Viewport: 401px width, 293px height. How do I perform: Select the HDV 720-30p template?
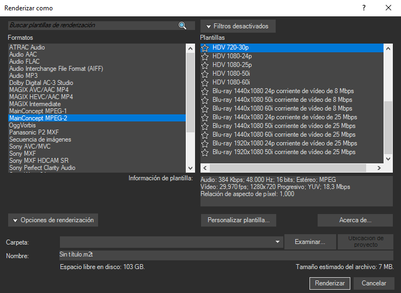(x=292, y=48)
